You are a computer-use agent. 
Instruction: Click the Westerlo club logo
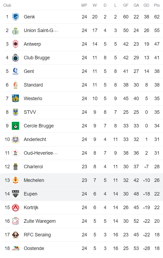pos(15,98)
